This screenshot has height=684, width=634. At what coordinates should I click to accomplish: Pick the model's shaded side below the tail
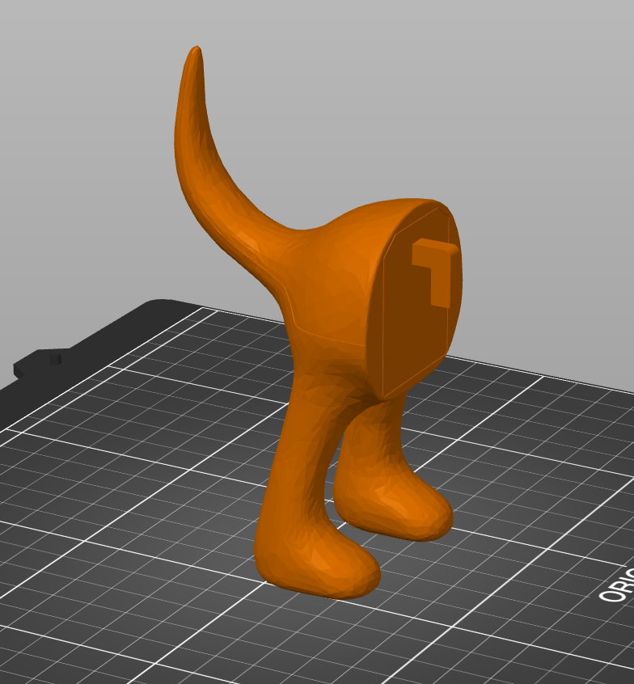(323, 315)
